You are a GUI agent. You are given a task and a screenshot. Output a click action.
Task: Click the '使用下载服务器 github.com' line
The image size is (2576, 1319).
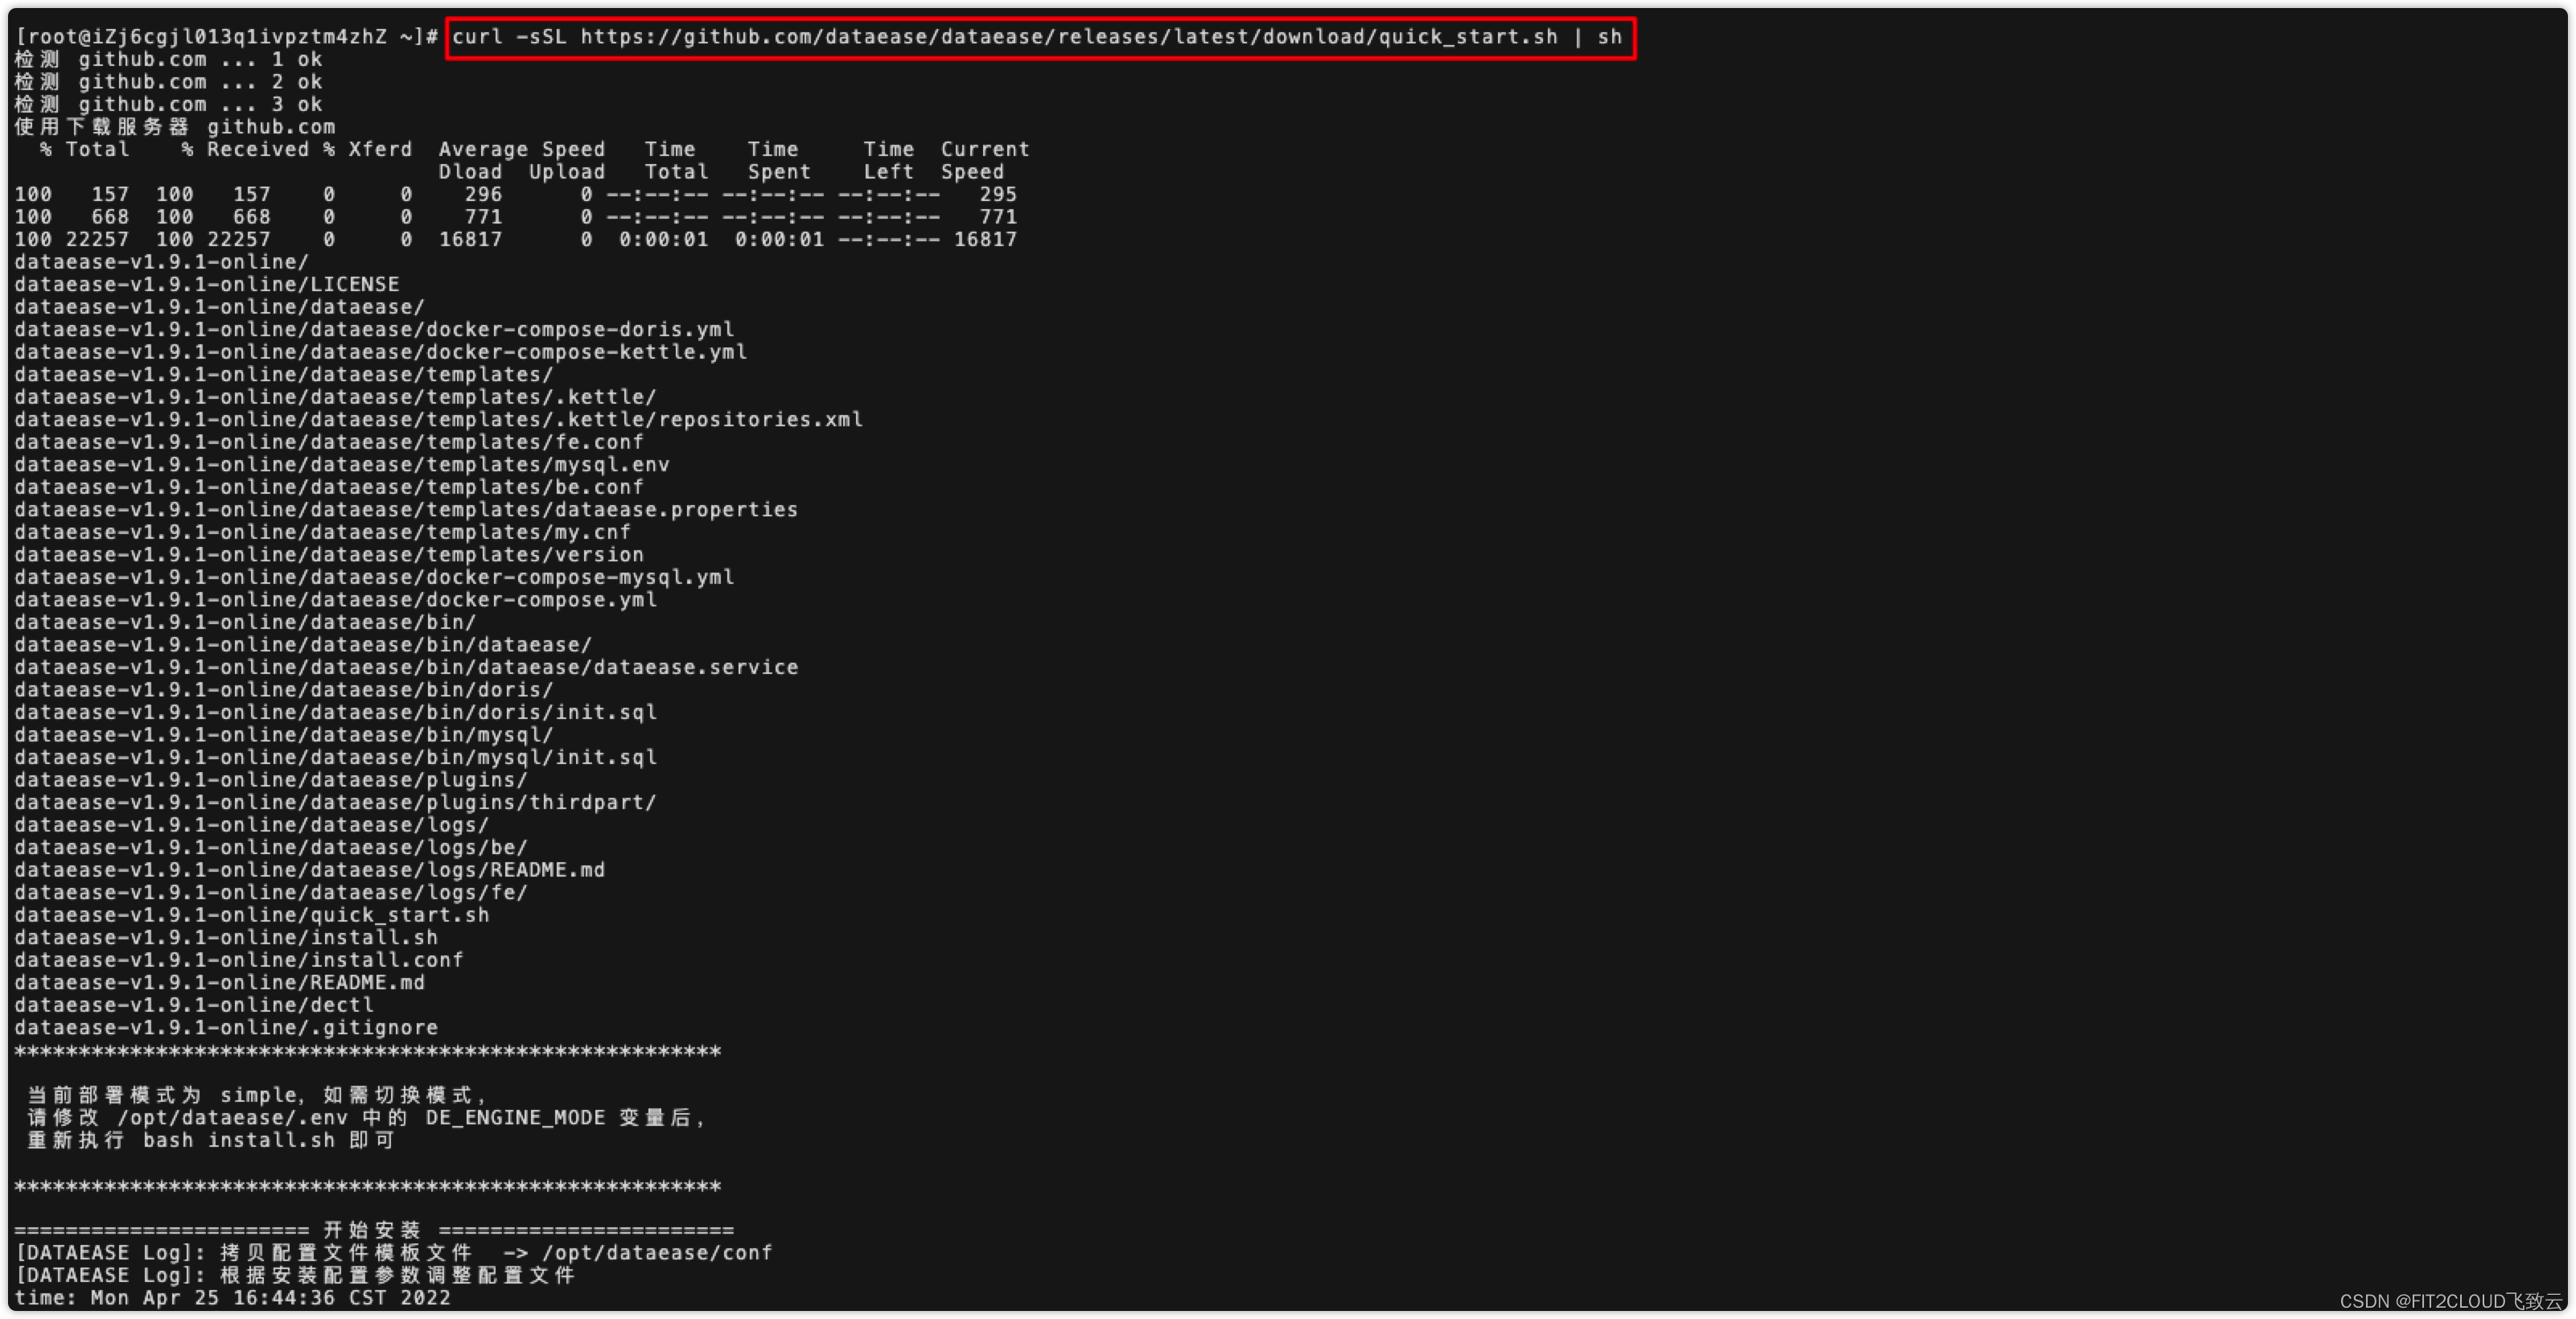(x=175, y=127)
